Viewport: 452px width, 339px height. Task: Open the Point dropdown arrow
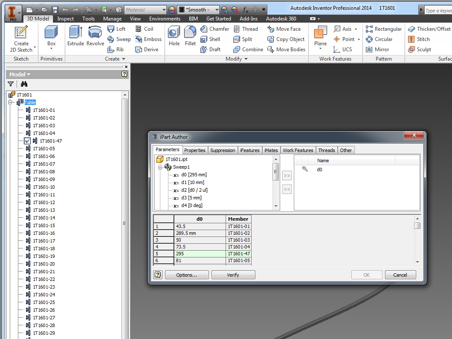tap(359, 40)
